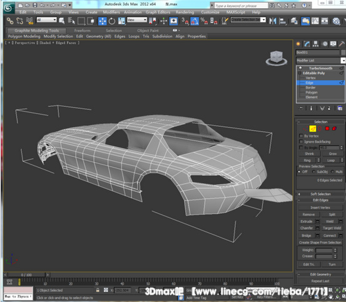The image size is (346, 302).
Task: Click the Bridge button
Action: click(307, 236)
